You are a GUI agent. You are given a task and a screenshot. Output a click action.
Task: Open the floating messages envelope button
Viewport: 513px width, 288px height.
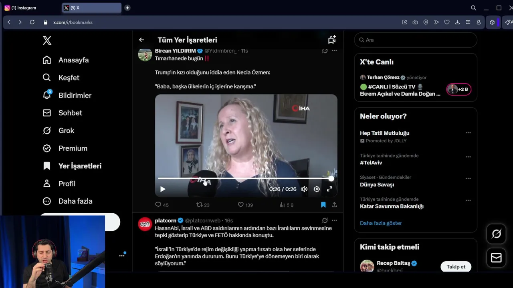tap(496, 258)
